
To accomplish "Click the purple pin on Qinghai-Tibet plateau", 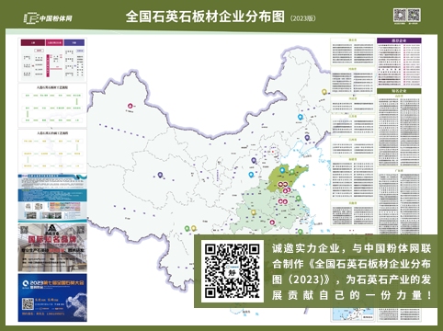I will 160,175.
